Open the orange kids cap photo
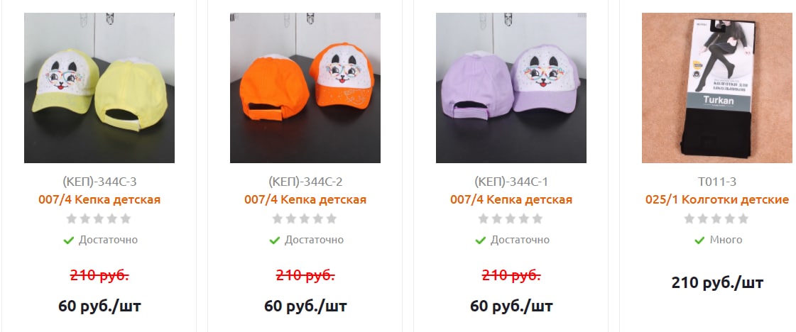 click(305, 88)
